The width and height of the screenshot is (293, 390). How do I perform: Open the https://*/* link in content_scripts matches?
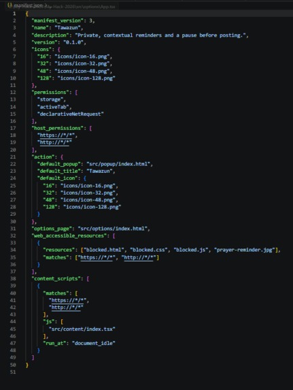69,300
